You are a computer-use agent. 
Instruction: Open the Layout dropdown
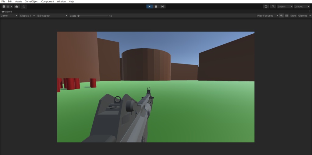pyautogui.click(x=302, y=7)
